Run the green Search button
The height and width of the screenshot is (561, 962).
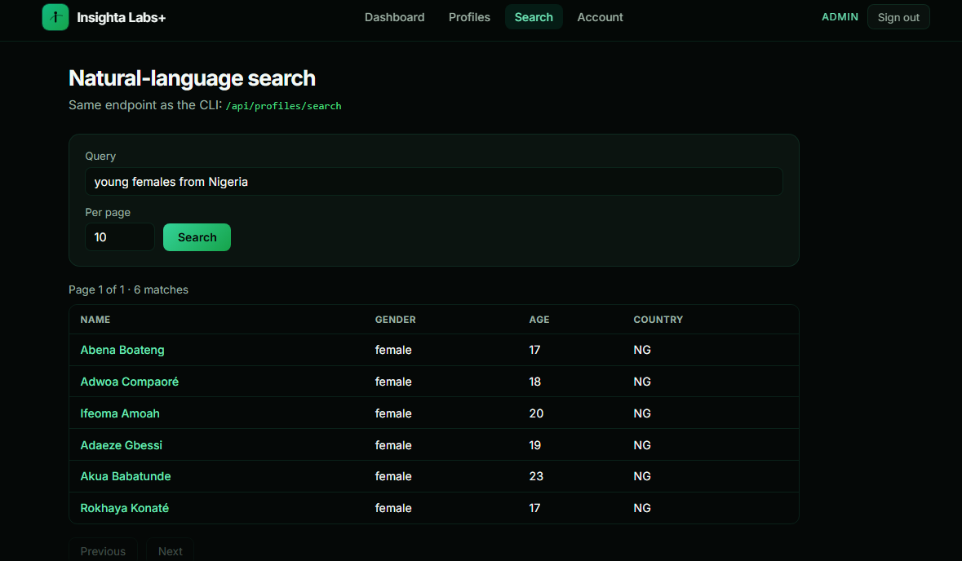(x=197, y=237)
